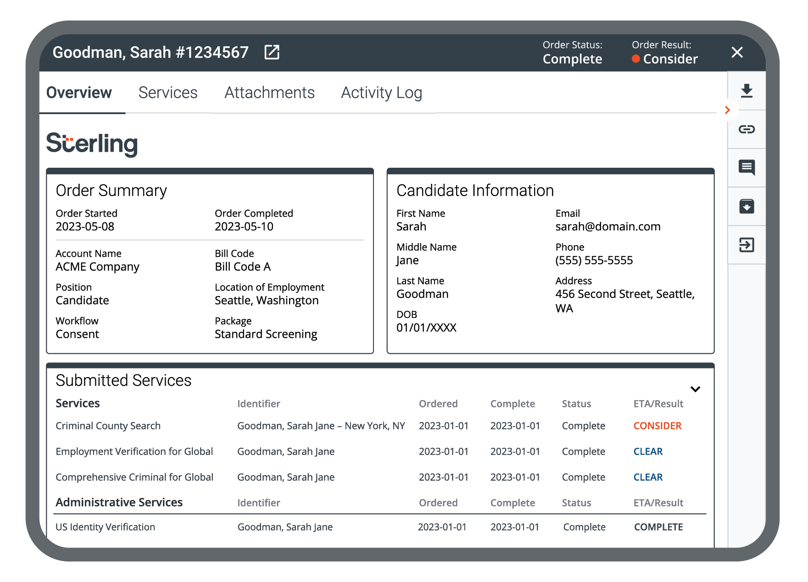Click the phone number (555) 555-5555
The image size is (808, 582).
pos(594,260)
